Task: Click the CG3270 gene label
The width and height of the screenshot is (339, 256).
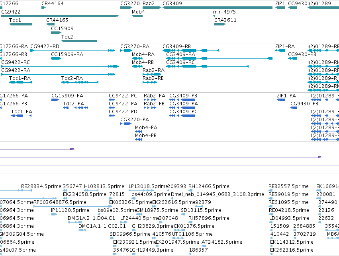Action: (130, 4)
